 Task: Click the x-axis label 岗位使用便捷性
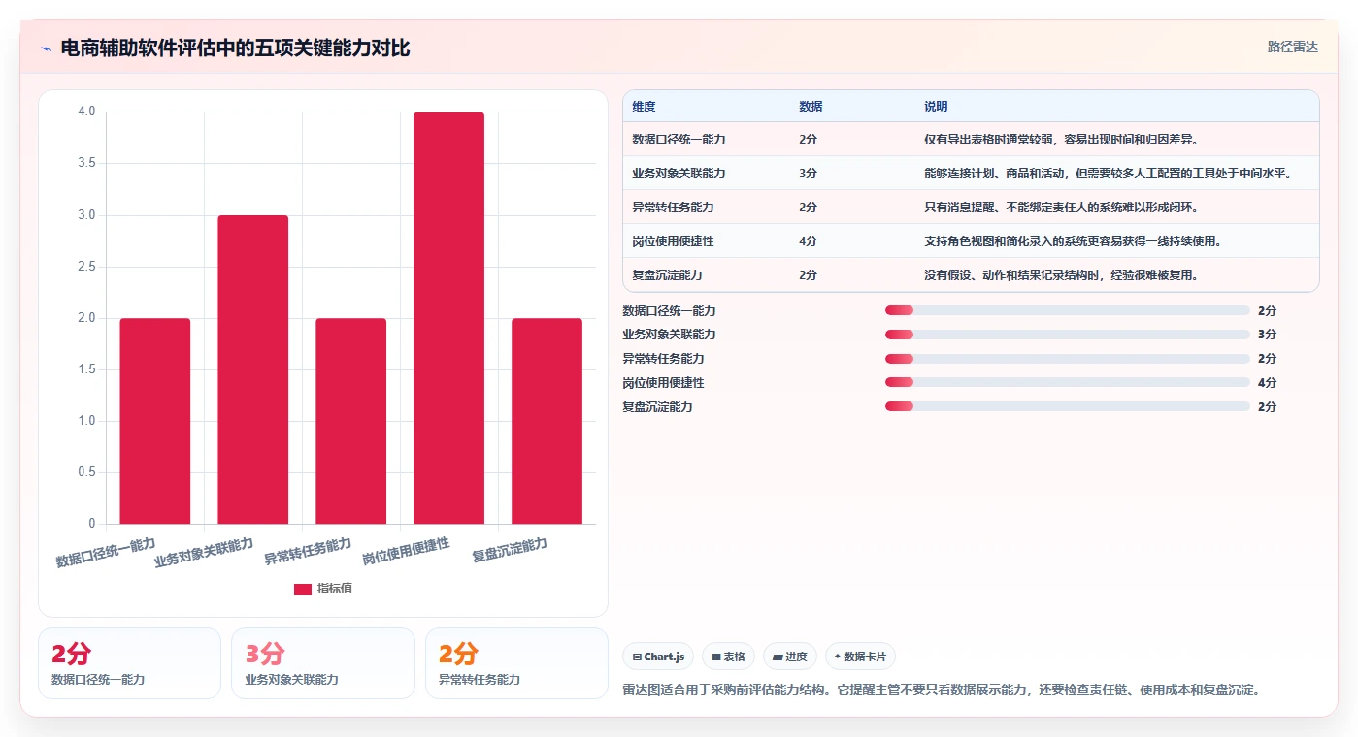[x=406, y=552]
